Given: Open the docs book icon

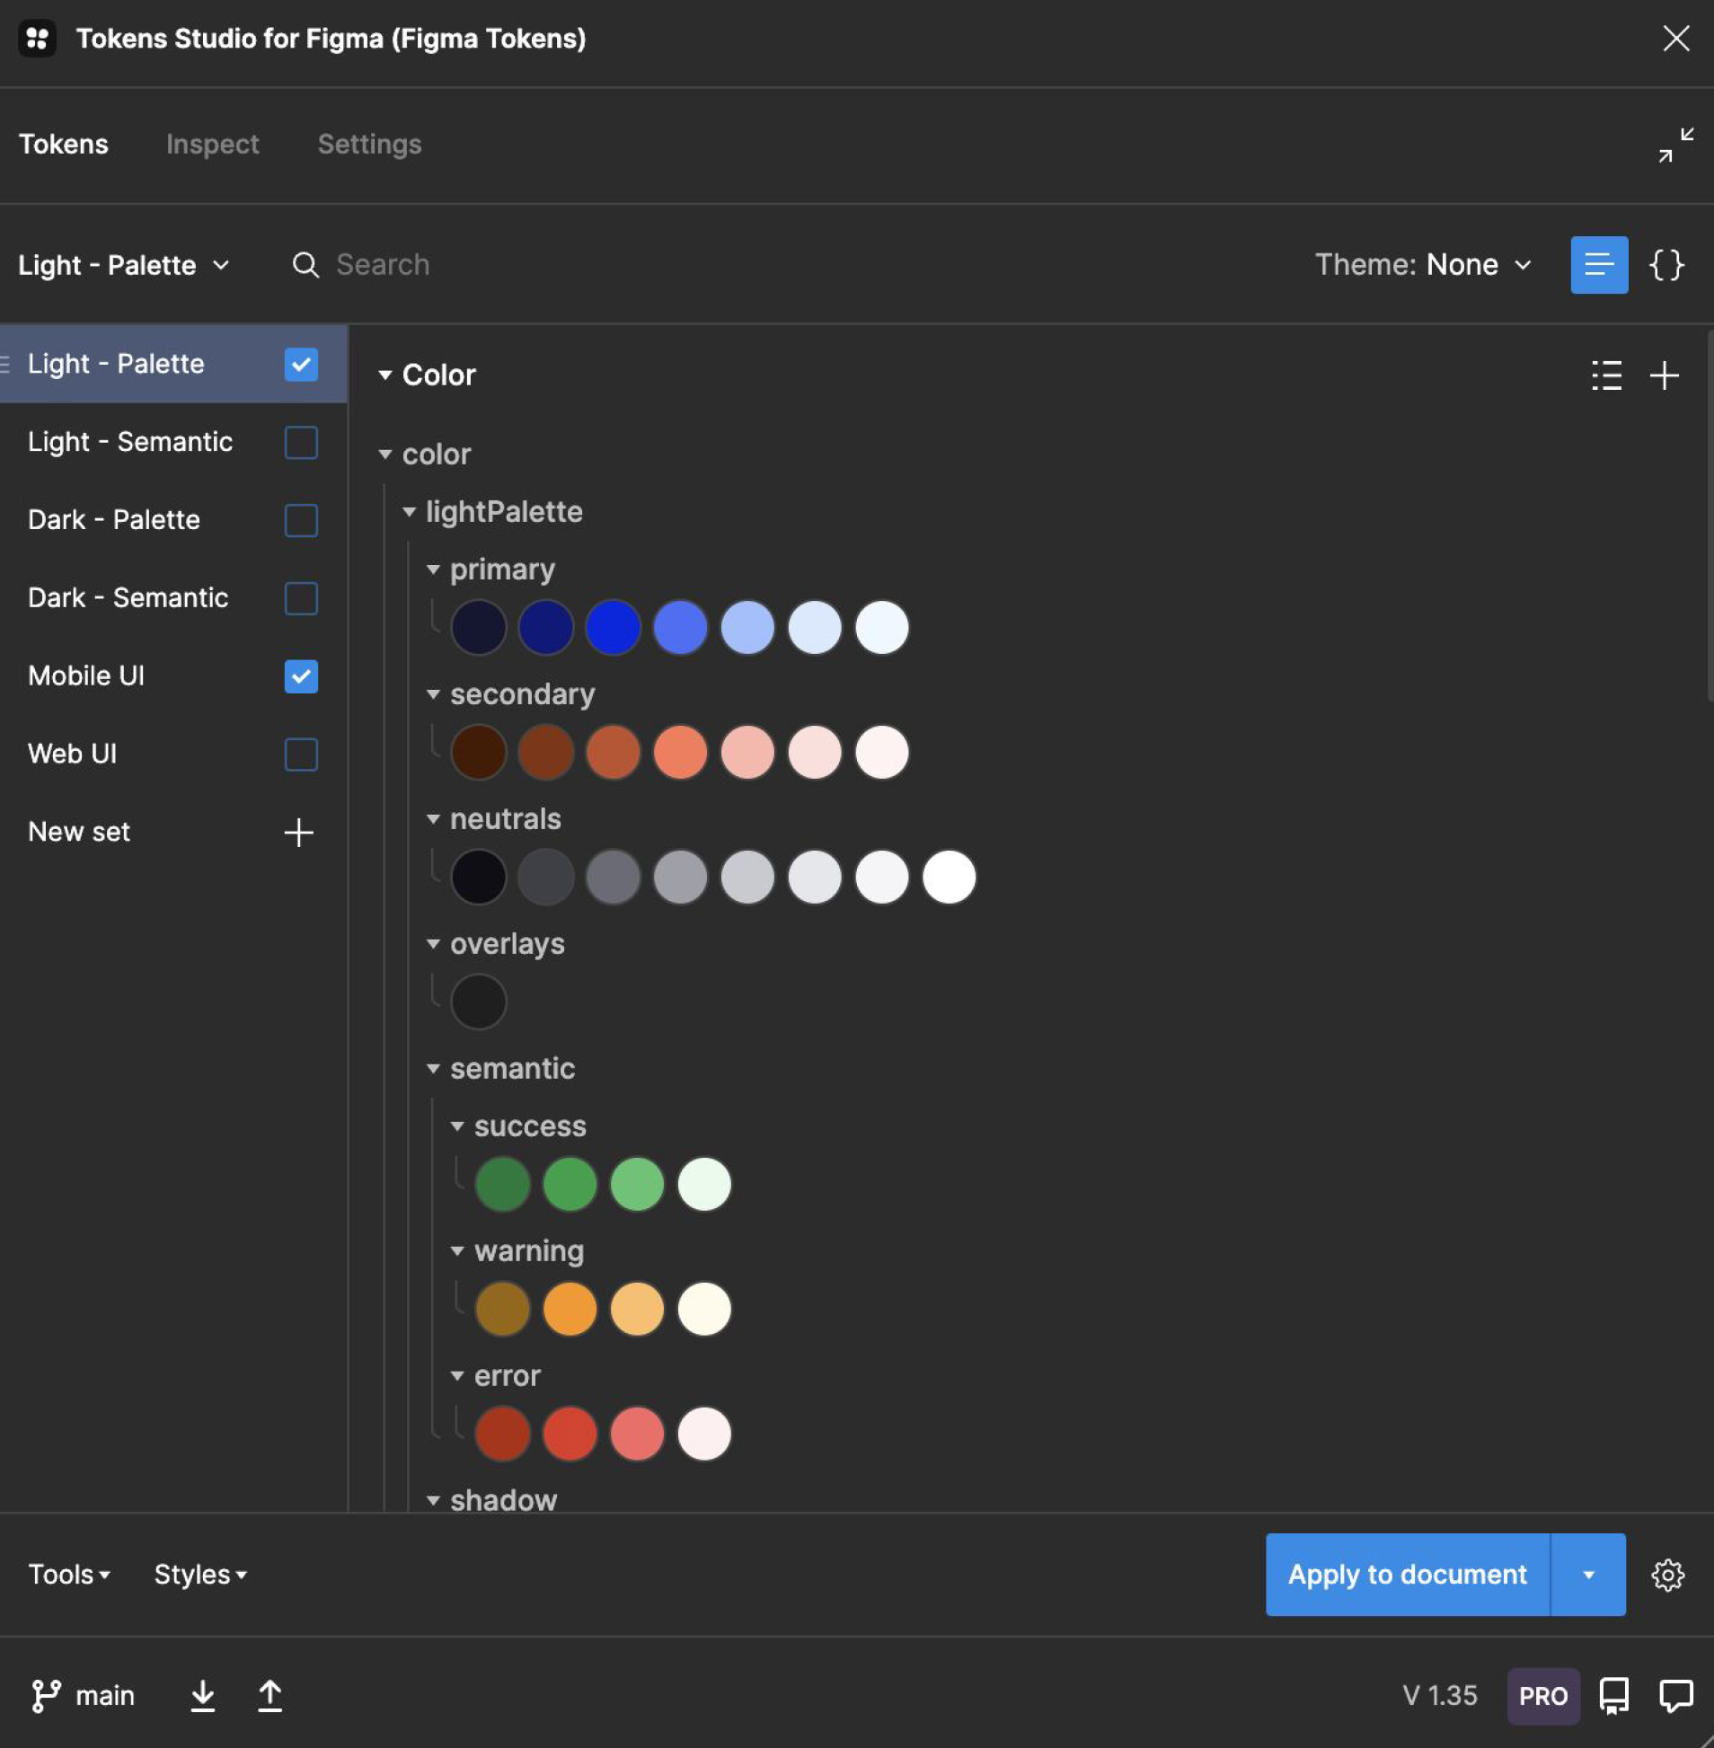Looking at the screenshot, I should point(1613,1697).
